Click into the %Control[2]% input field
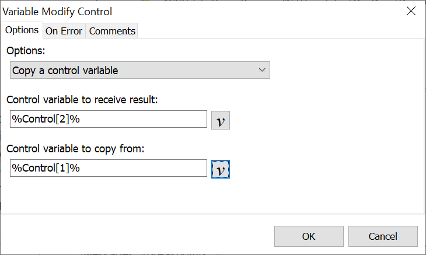The image size is (426, 255). pyautogui.click(x=109, y=119)
